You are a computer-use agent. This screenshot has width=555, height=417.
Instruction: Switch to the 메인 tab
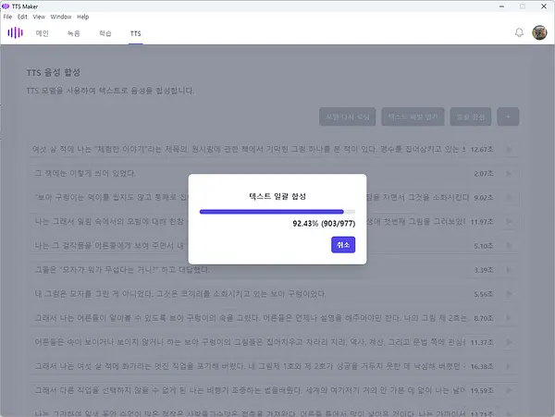point(43,33)
